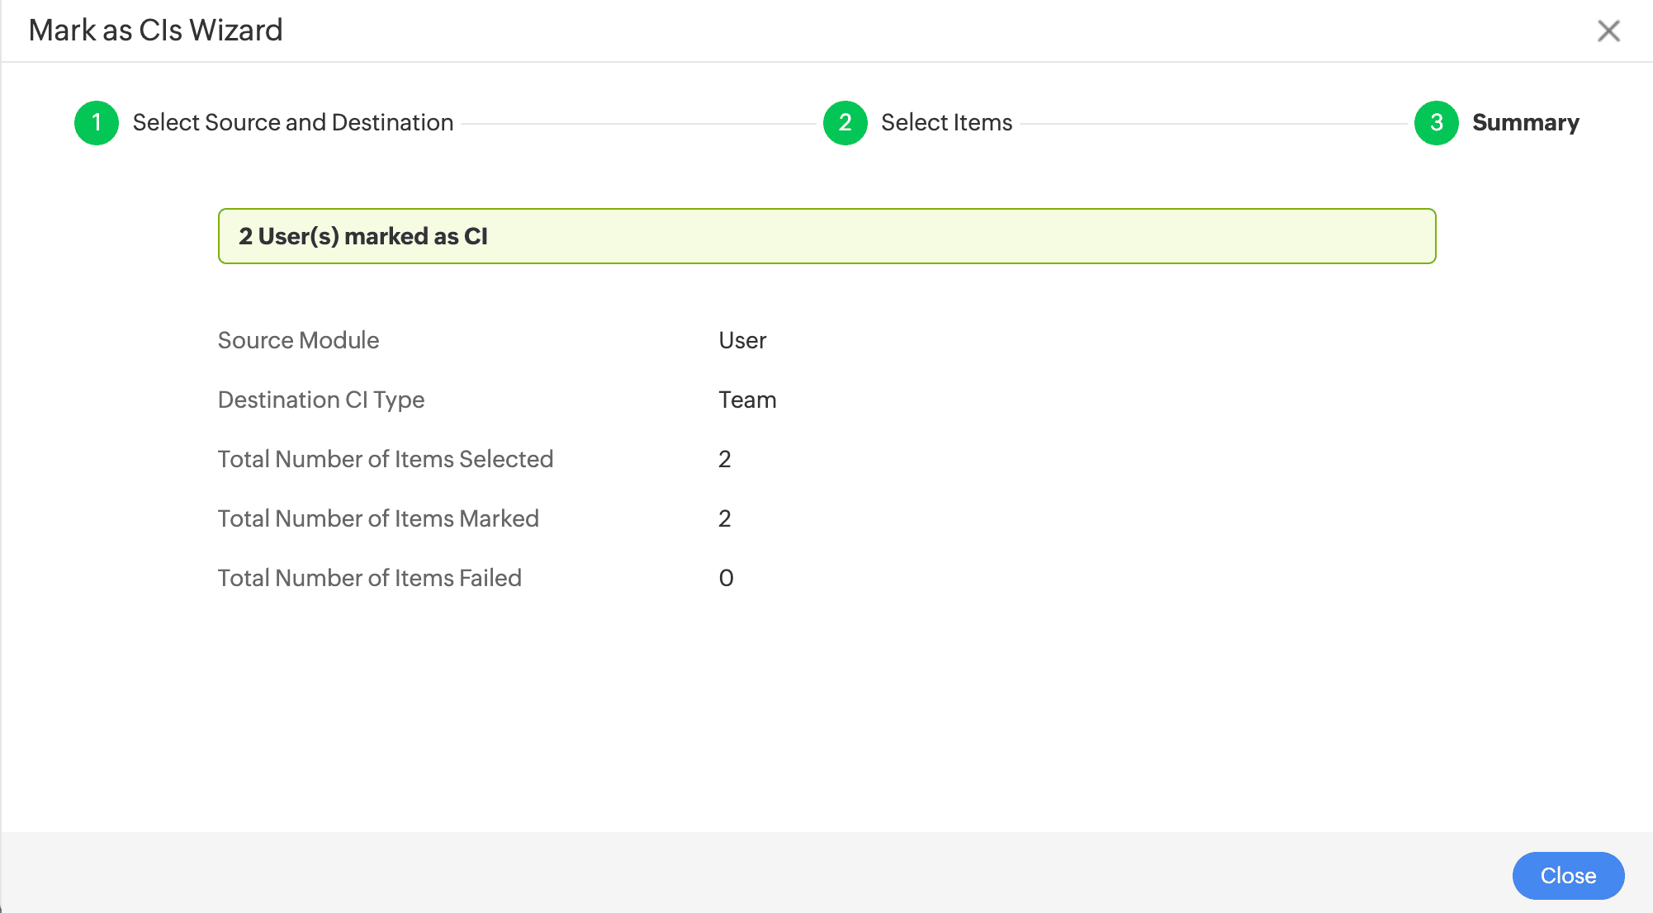This screenshot has height=913, width=1653.
Task: Click Total Number of Items Selected label
Action: tap(385, 459)
